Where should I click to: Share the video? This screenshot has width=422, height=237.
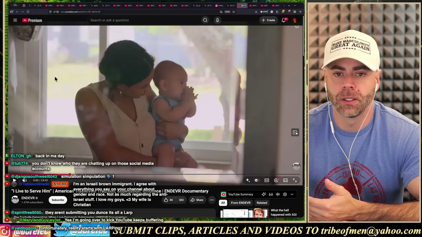click(197, 200)
